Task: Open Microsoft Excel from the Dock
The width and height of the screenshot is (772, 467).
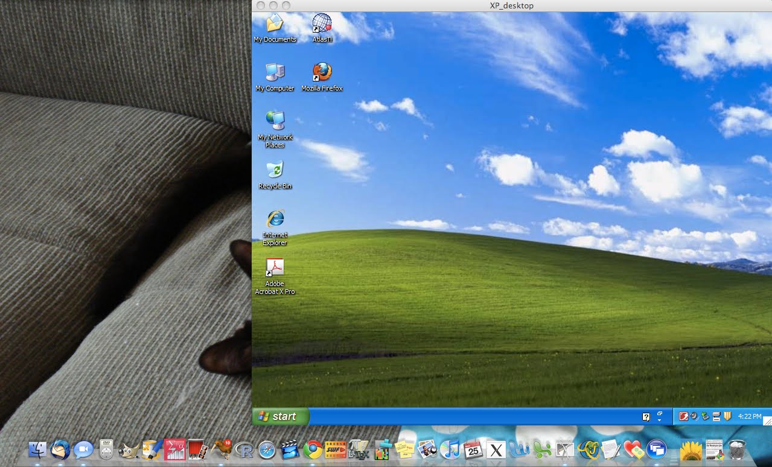Action: [x=542, y=450]
